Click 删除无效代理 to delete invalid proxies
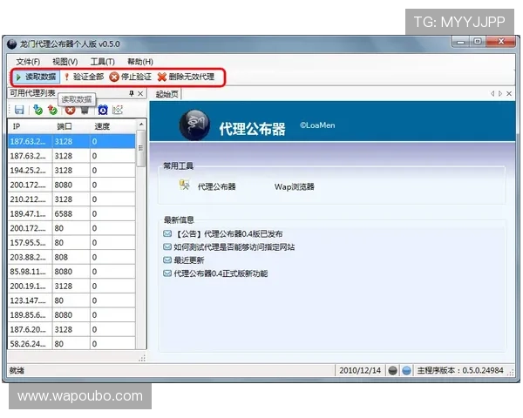 click(186, 77)
